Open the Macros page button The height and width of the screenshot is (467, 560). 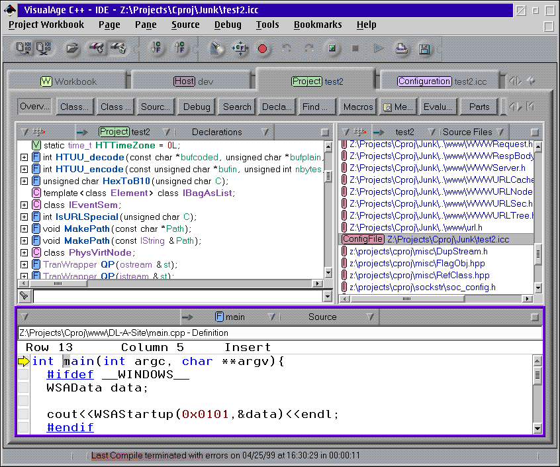pyautogui.click(x=358, y=107)
